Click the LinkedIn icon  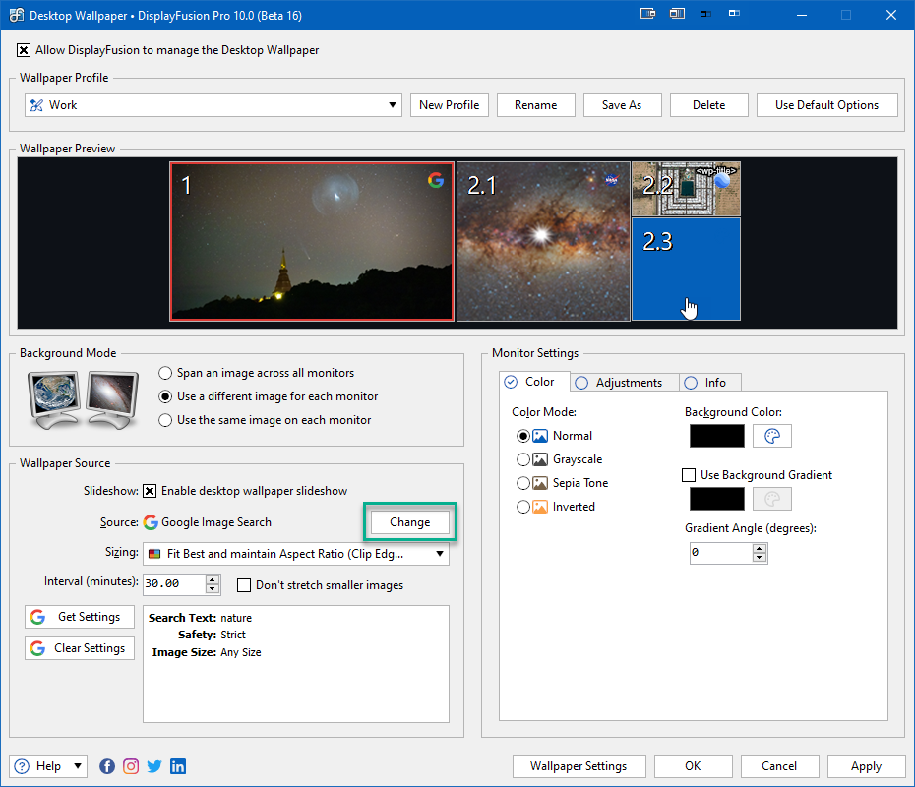(178, 766)
